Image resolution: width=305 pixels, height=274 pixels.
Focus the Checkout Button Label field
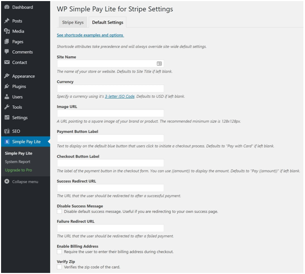[110, 163]
